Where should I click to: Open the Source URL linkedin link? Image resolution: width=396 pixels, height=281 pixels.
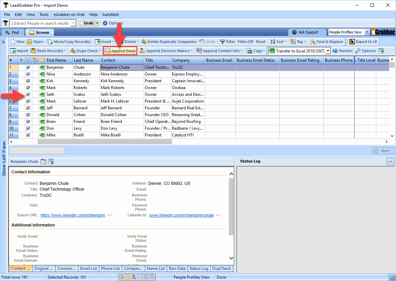coord(73,215)
